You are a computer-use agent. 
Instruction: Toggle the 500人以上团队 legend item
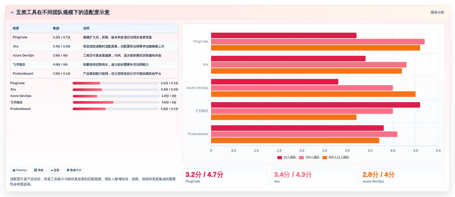click(x=336, y=157)
